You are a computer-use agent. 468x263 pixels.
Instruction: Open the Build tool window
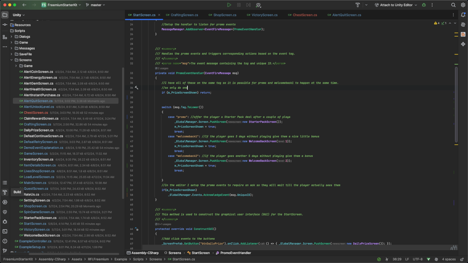(x=5, y=192)
